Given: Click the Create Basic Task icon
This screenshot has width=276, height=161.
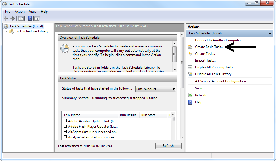Looking at the screenshot, I should coord(190,47).
